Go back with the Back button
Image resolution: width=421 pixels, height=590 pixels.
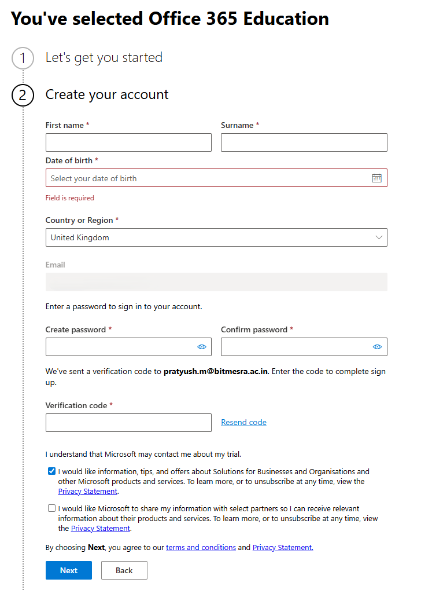coord(124,570)
